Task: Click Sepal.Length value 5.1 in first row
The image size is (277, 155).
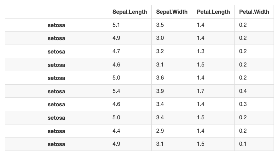Action: coord(130,25)
